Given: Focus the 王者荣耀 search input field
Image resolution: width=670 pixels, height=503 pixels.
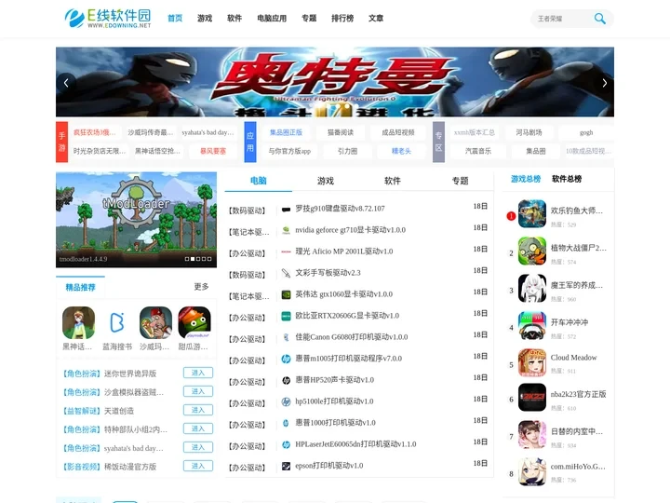Looking at the screenshot, I should [x=562, y=19].
